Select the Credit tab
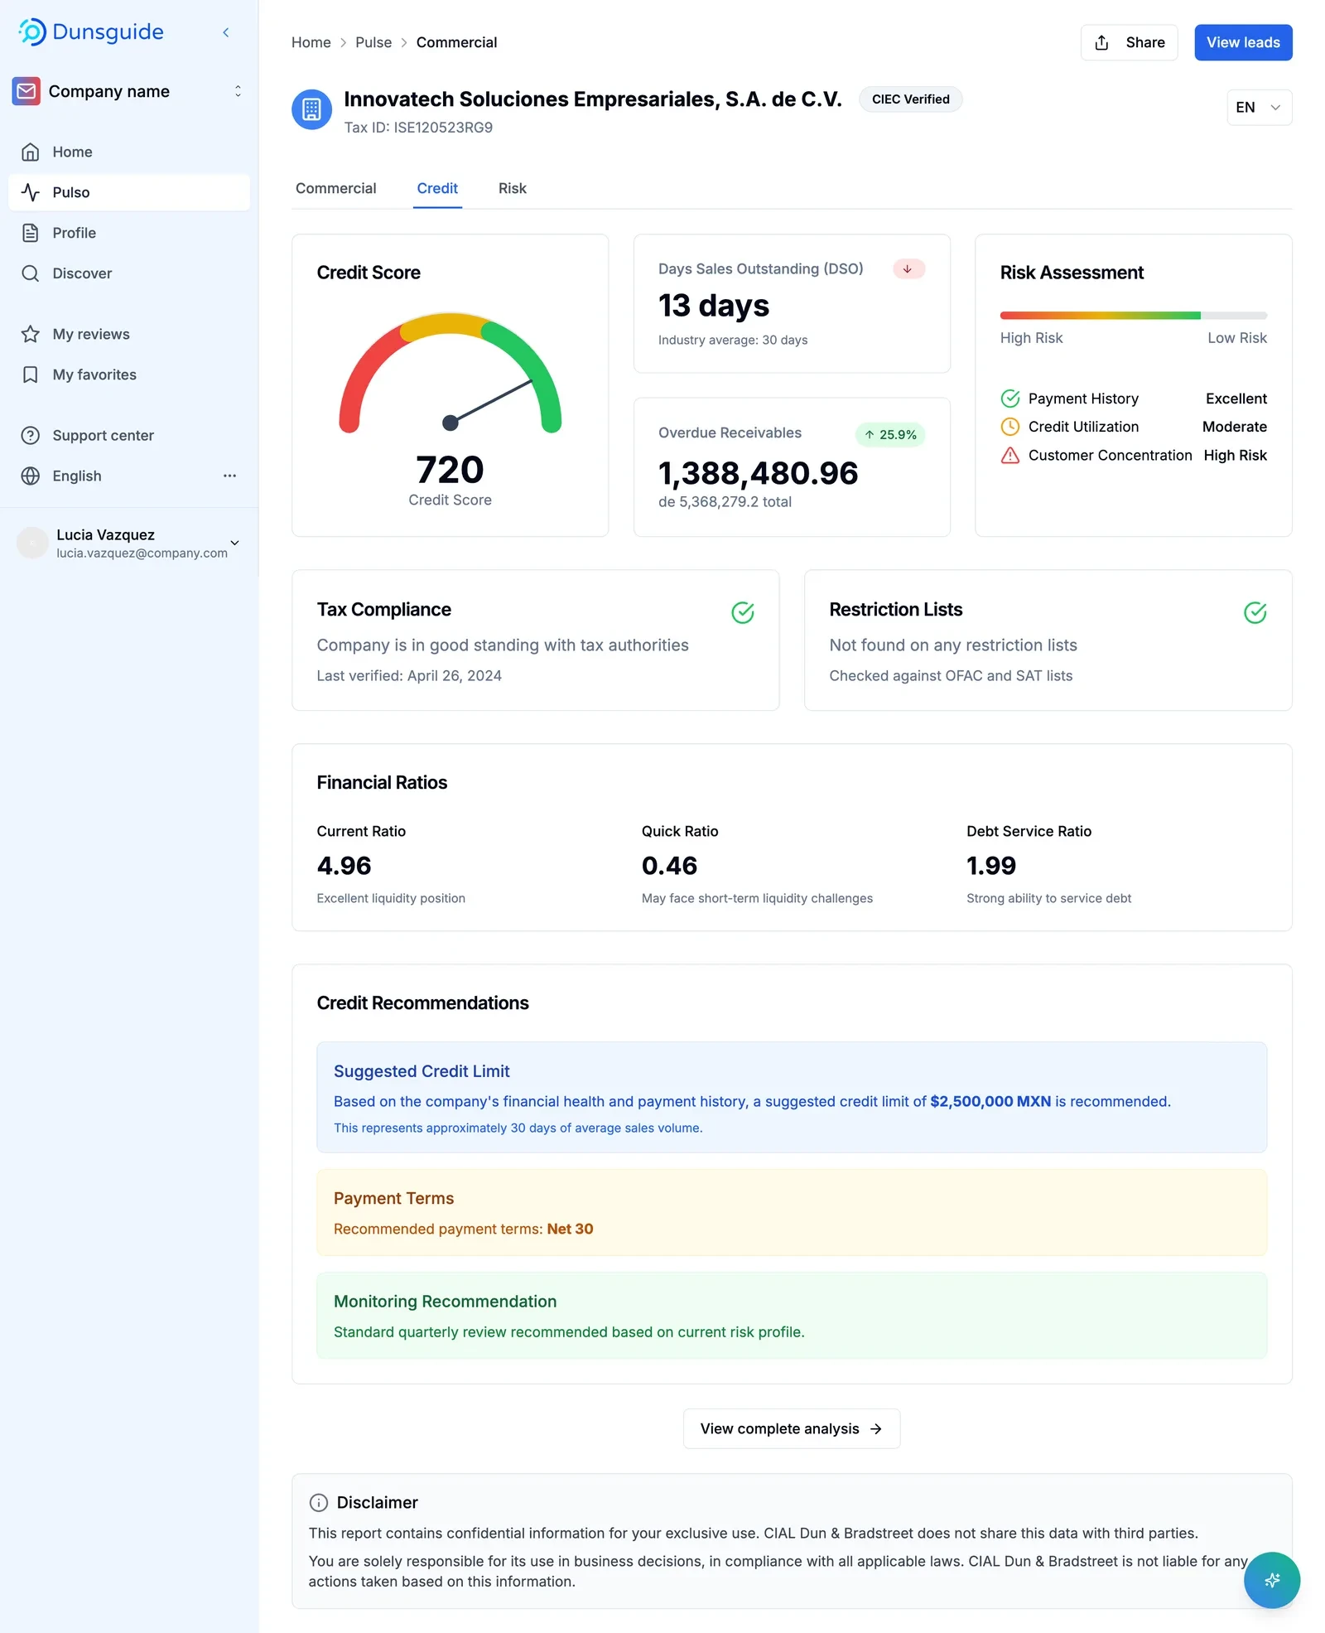 pos(437,188)
